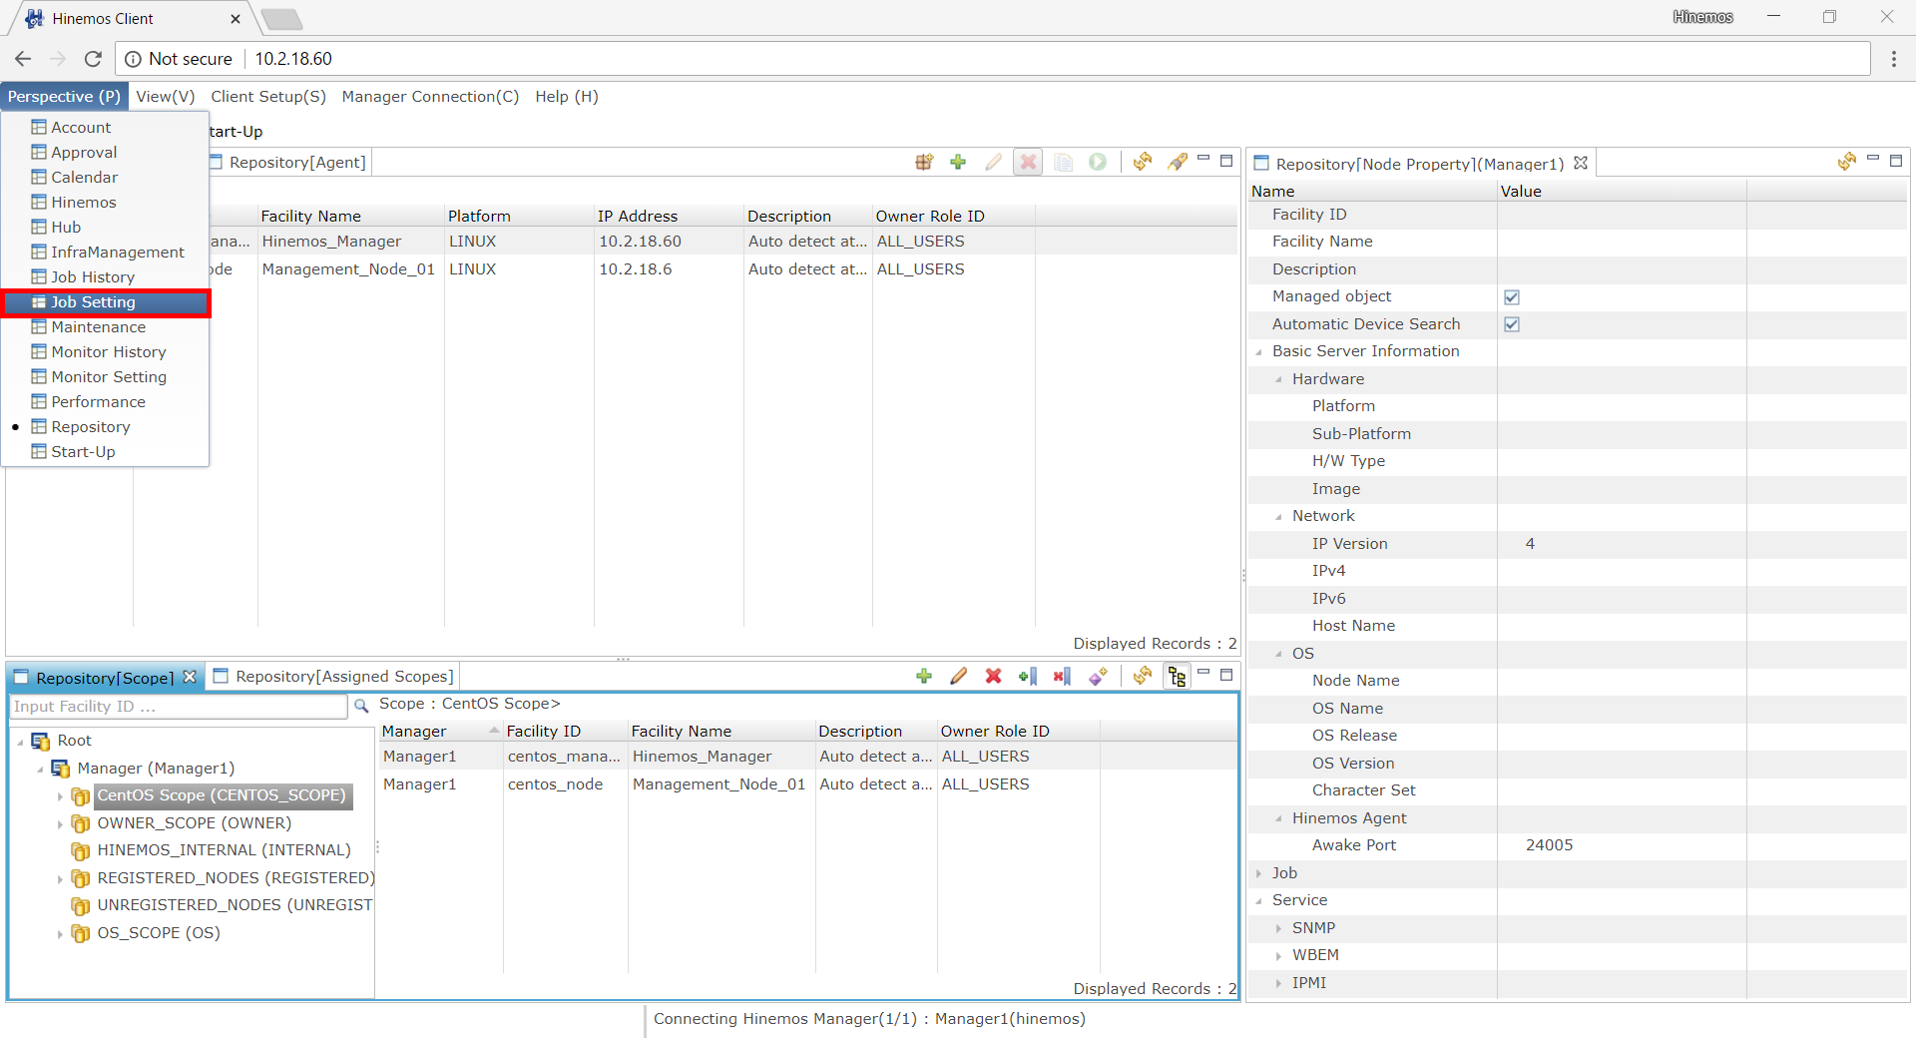The width and height of the screenshot is (1916, 1040).
Task: Select the Performance perspective entry
Action: (x=106, y=402)
